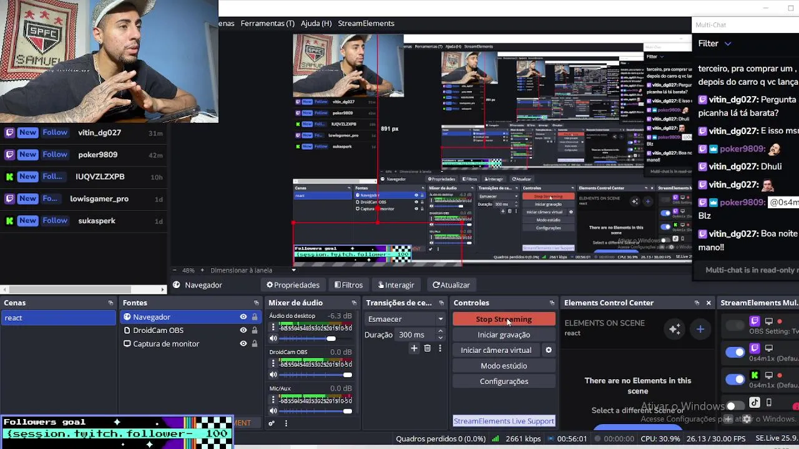Open virtual camera settings gear
This screenshot has height=449, width=799.
(x=549, y=350)
